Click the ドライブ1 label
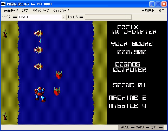 click(7, 17)
